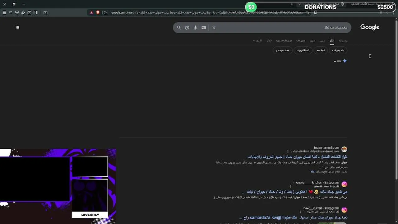Switch to the Images tab (صور)

[x=322, y=40]
